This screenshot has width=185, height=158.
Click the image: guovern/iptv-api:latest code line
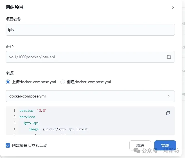(58, 129)
